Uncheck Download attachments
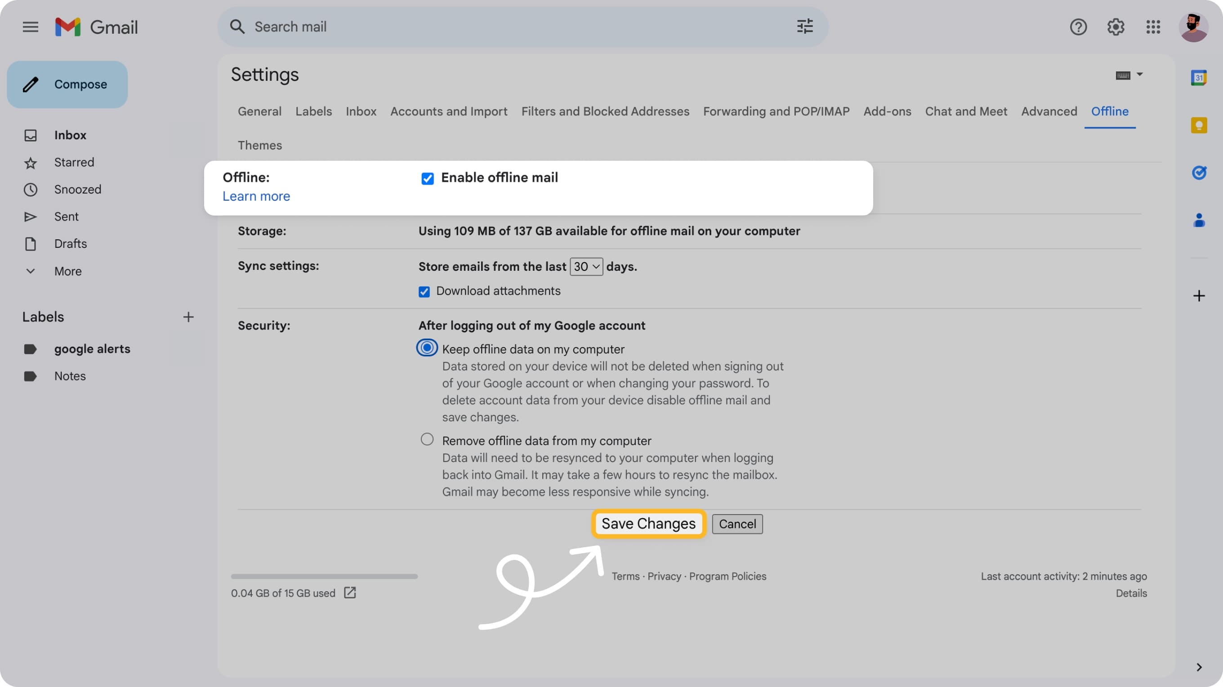Viewport: 1223px width, 687px height. point(424,291)
